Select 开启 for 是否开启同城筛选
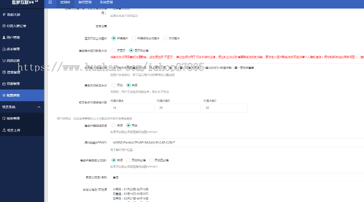Viewport: 364px width, 202px height. coord(128,125)
